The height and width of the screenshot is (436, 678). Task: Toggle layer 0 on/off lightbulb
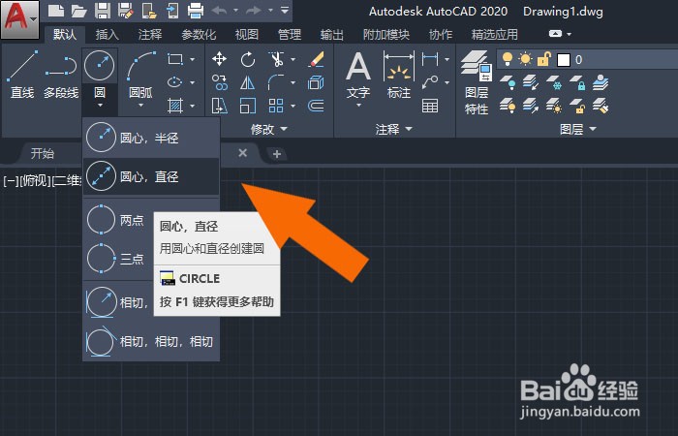click(507, 59)
